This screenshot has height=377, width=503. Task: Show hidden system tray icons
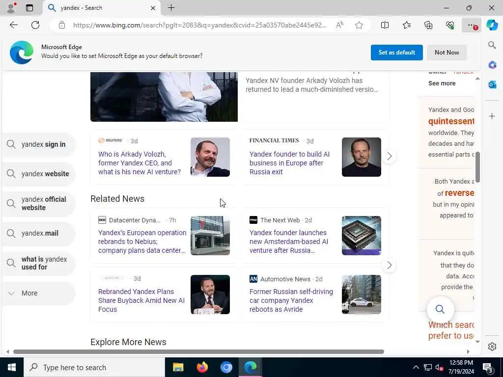(416, 367)
